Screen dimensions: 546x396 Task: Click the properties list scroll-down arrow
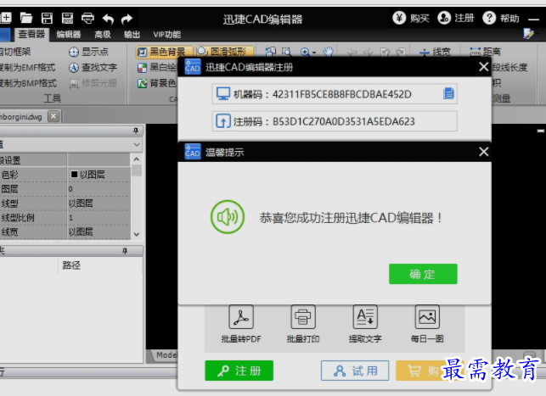click(137, 234)
